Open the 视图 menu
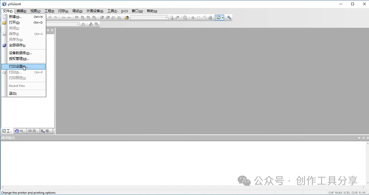The height and width of the screenshot is (195, 369). click(35, 11)
